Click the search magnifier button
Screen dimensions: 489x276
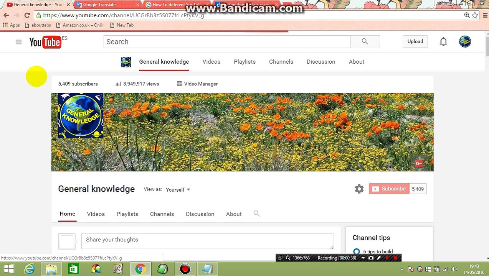365,42
